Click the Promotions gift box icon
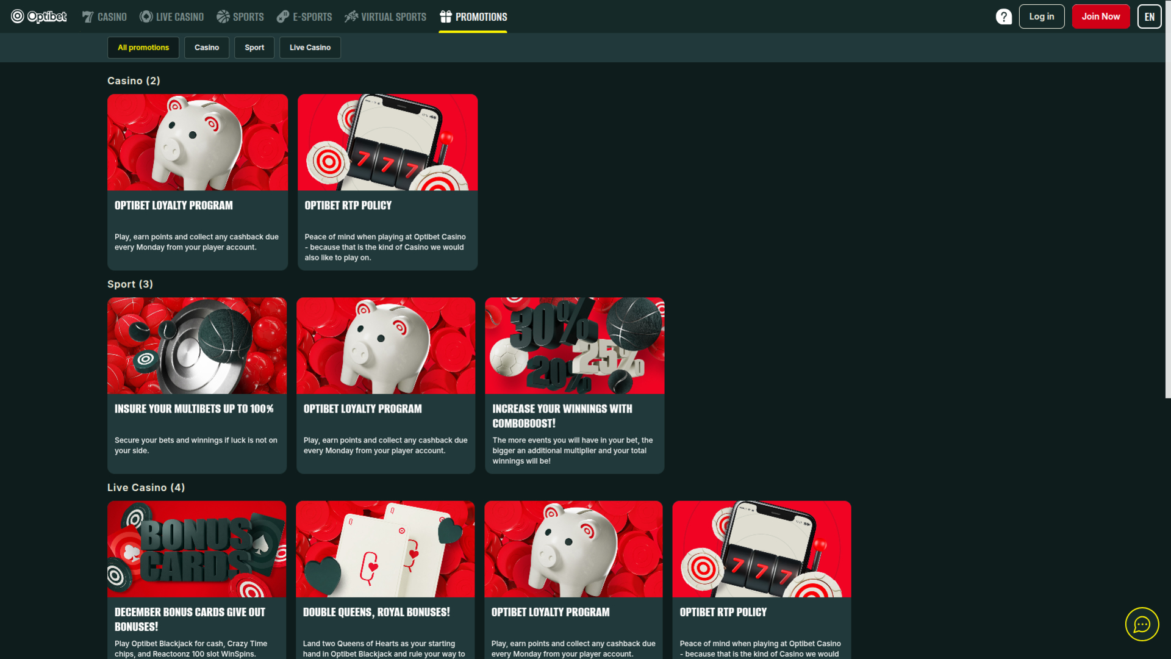 [446, 16]
